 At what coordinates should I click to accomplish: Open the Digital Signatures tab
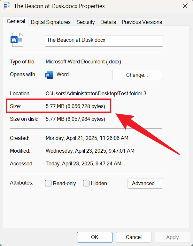(50, 22)
